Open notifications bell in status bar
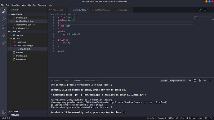This screenshot has height=120, width=214. pyautogui.click(x=211, y=118)
